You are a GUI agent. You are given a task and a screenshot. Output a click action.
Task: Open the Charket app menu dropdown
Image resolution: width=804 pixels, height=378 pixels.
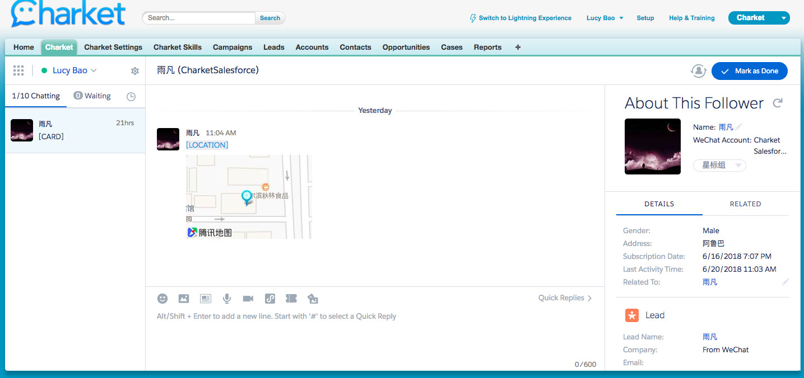coord(783,18)
